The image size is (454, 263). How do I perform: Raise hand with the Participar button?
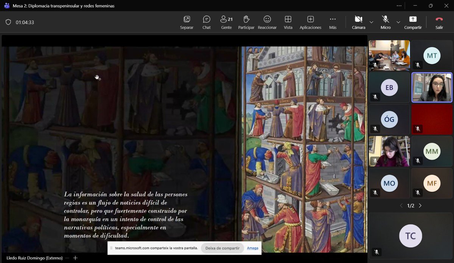(246, 22)
